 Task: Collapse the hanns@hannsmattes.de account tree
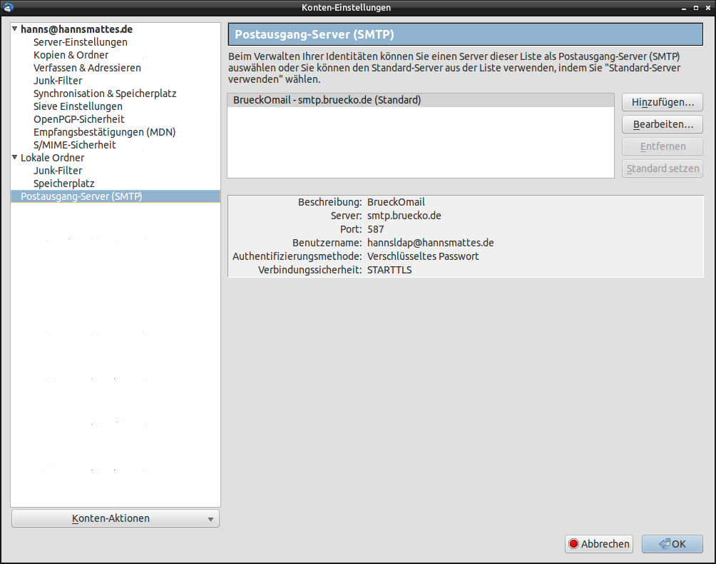pyautogui.click(x=14, y=29)
